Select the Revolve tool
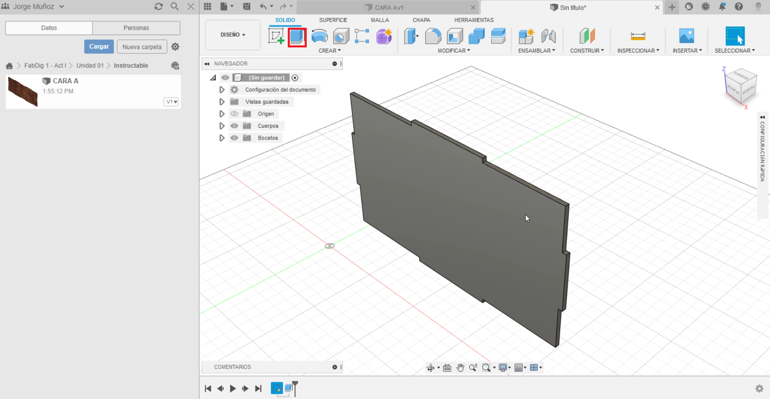This screenshot has width=770, height=399. click(x=318, y=36)
